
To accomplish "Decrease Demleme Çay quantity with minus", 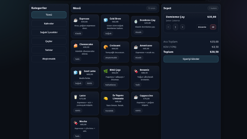I will (169, 27).
